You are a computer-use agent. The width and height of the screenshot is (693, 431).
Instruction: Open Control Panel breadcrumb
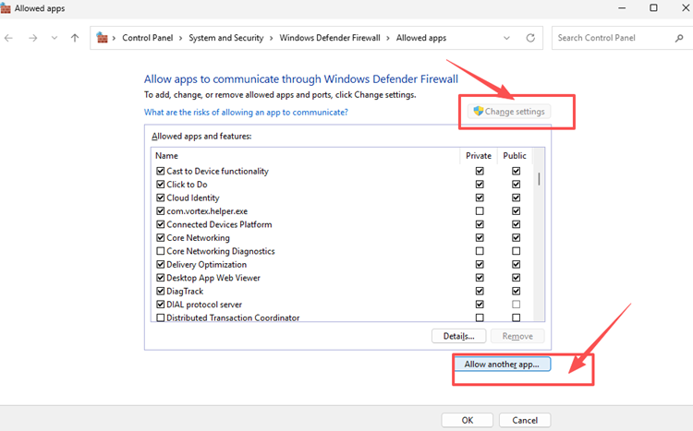click(x=148, y=38)
